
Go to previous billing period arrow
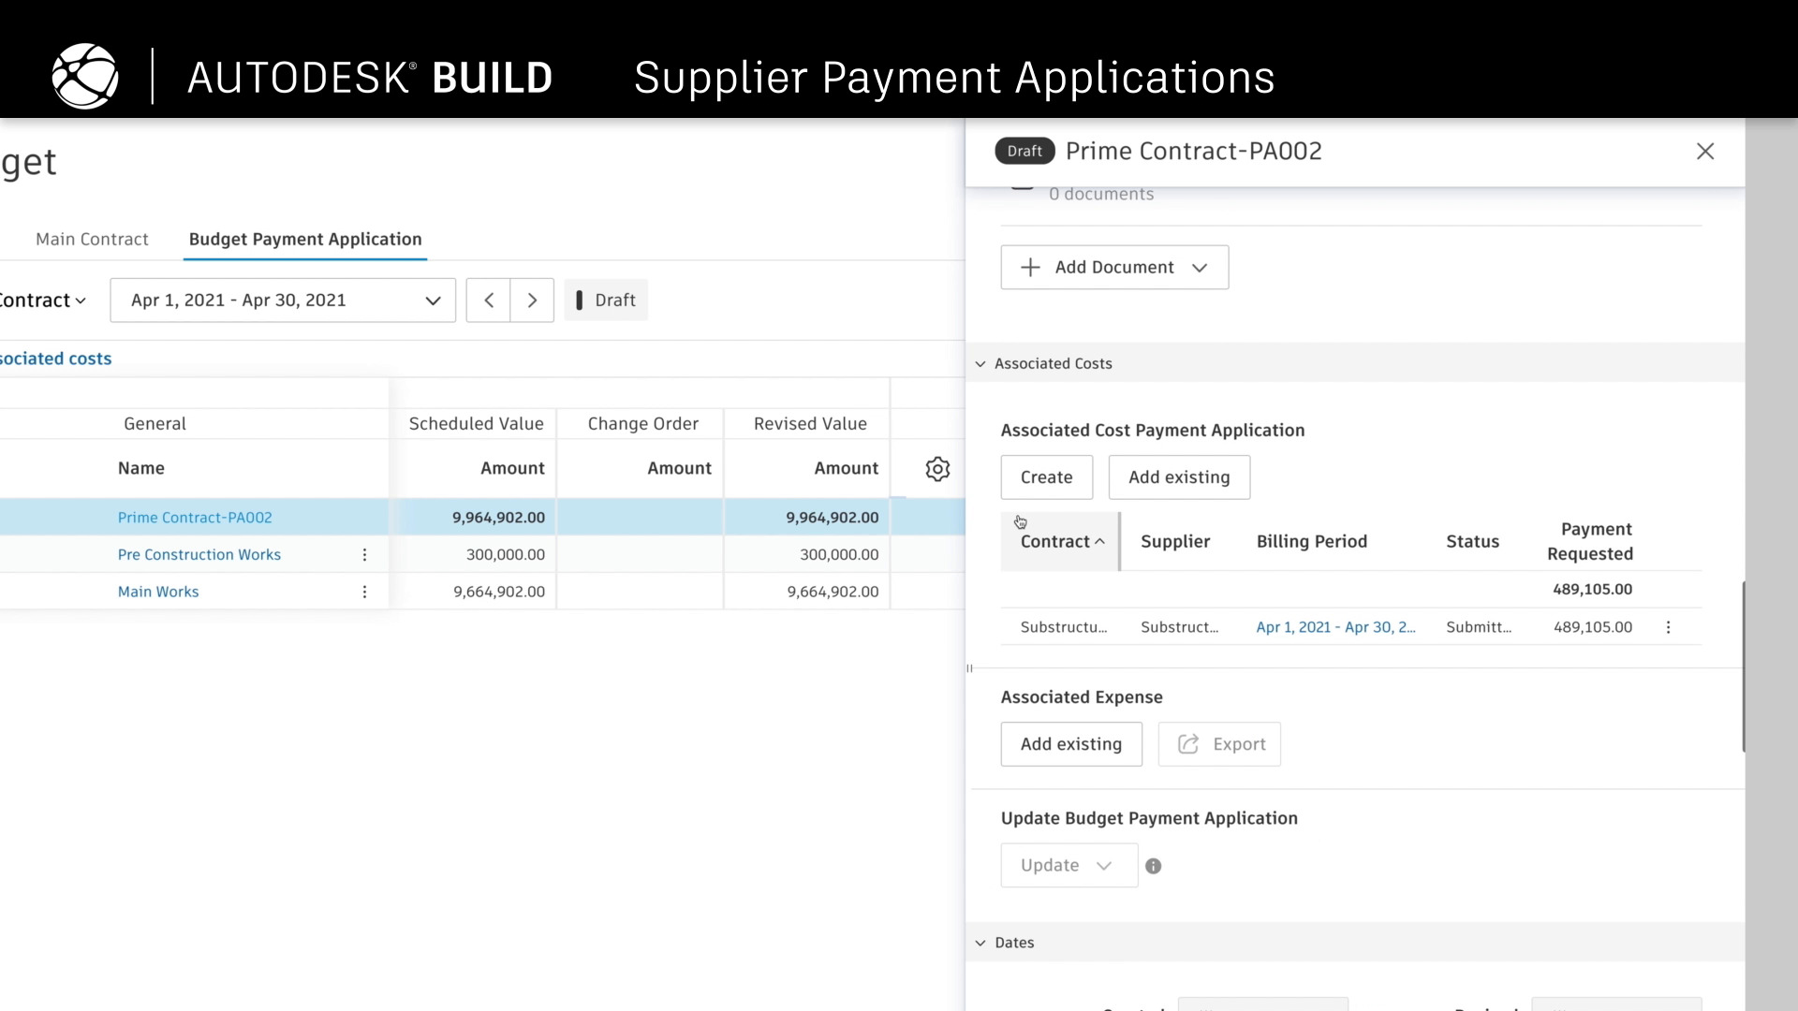coord(488,300)
